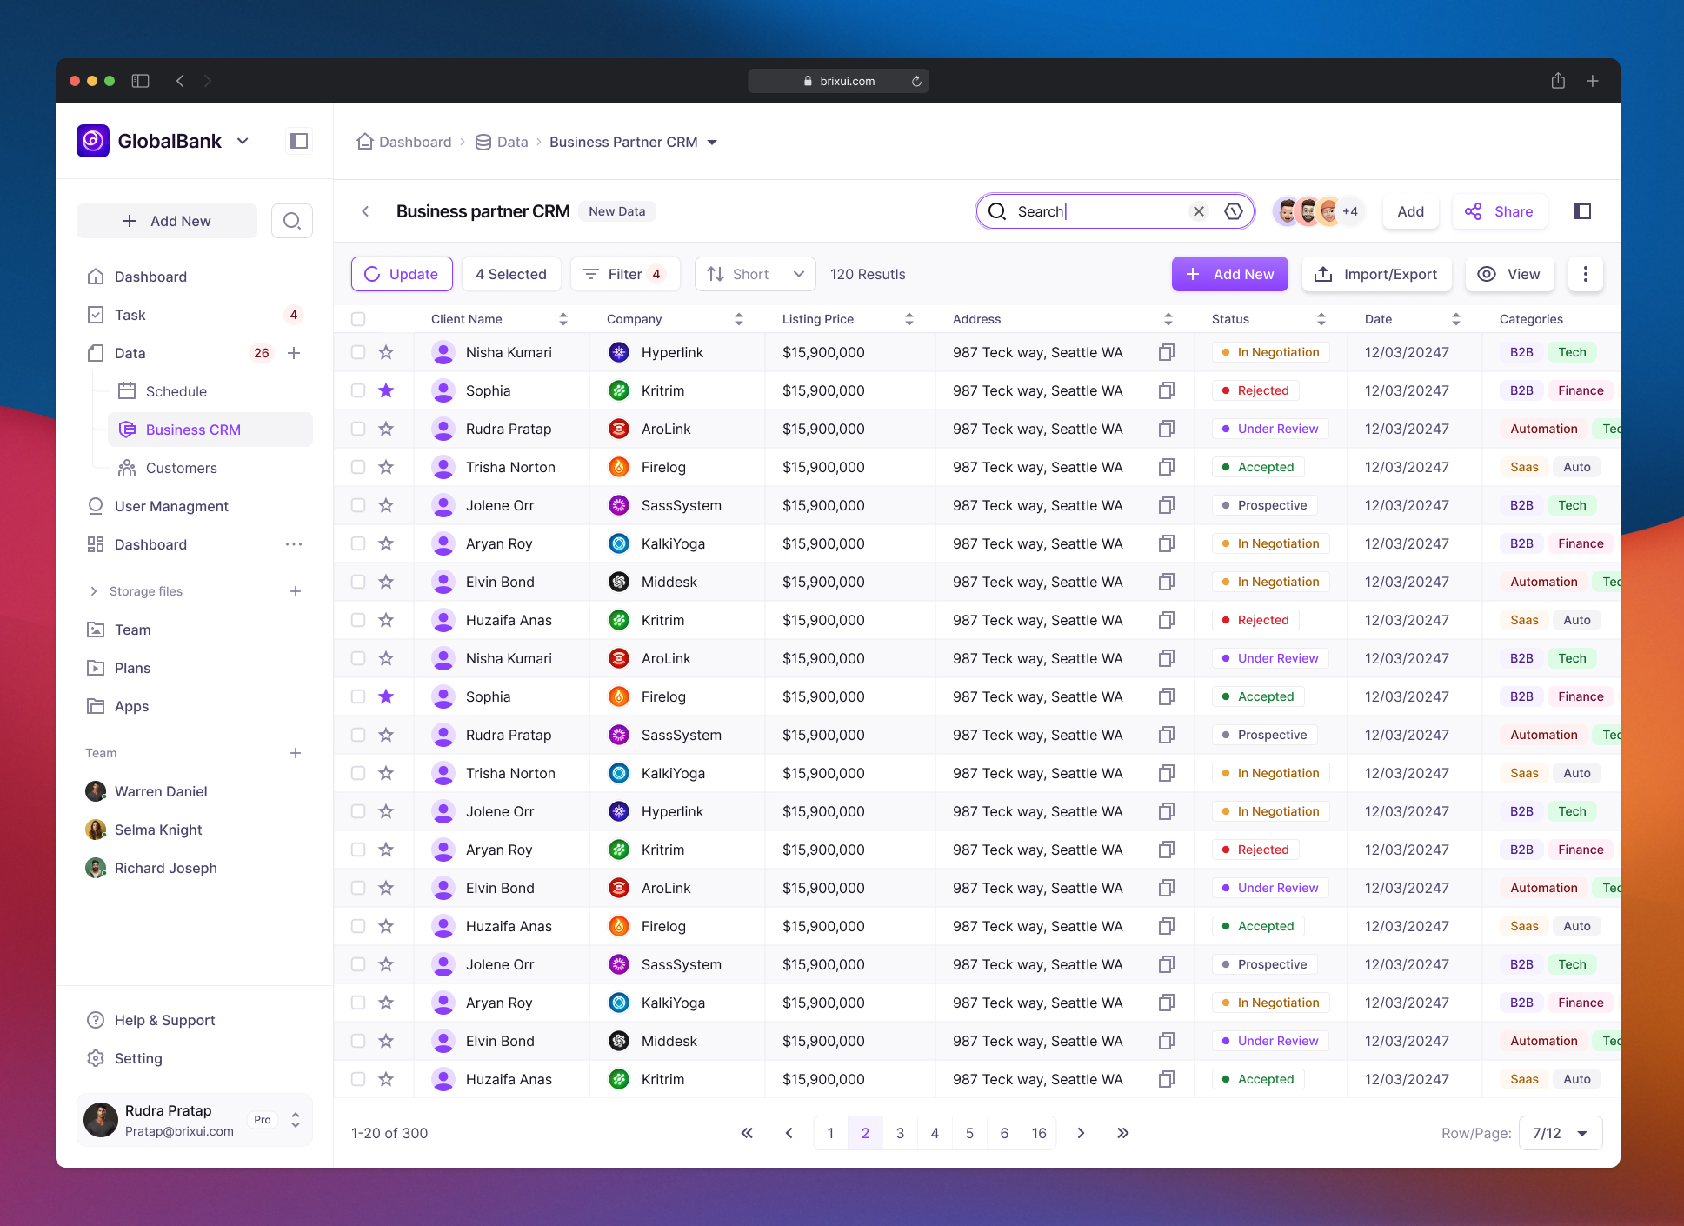Open the search panel in the sidebar
This screenshot has width=1684, height=1226.
tap(291, 220)
